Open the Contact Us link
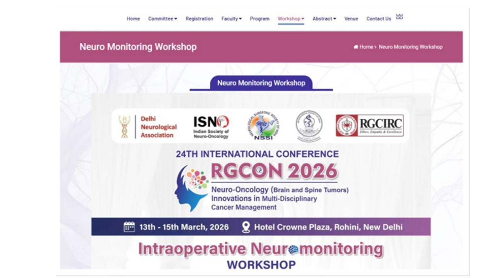 click(379, 19)
